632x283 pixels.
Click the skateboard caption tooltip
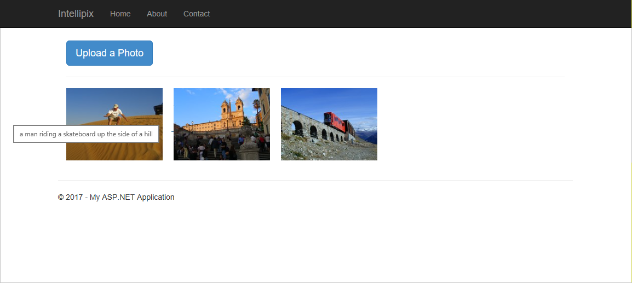(x=86, y=134)
